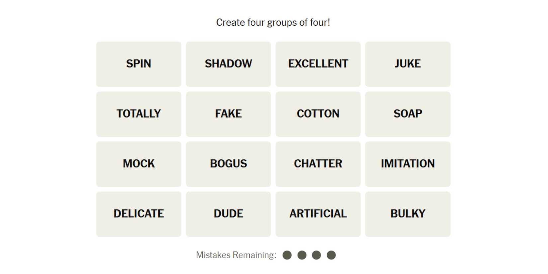Image resolution: width=548 pixels, height=274 pixels.
Task: Pick the EXCELLENT tile
Action: (x=318, y=64)
